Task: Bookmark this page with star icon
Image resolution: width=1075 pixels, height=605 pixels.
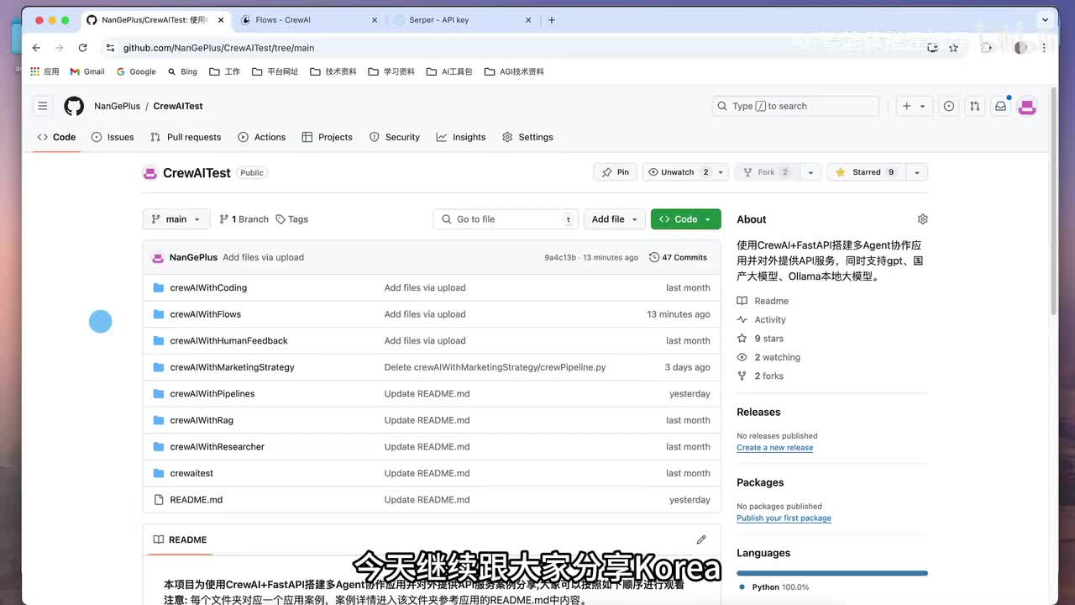Action: click(953, 48)
